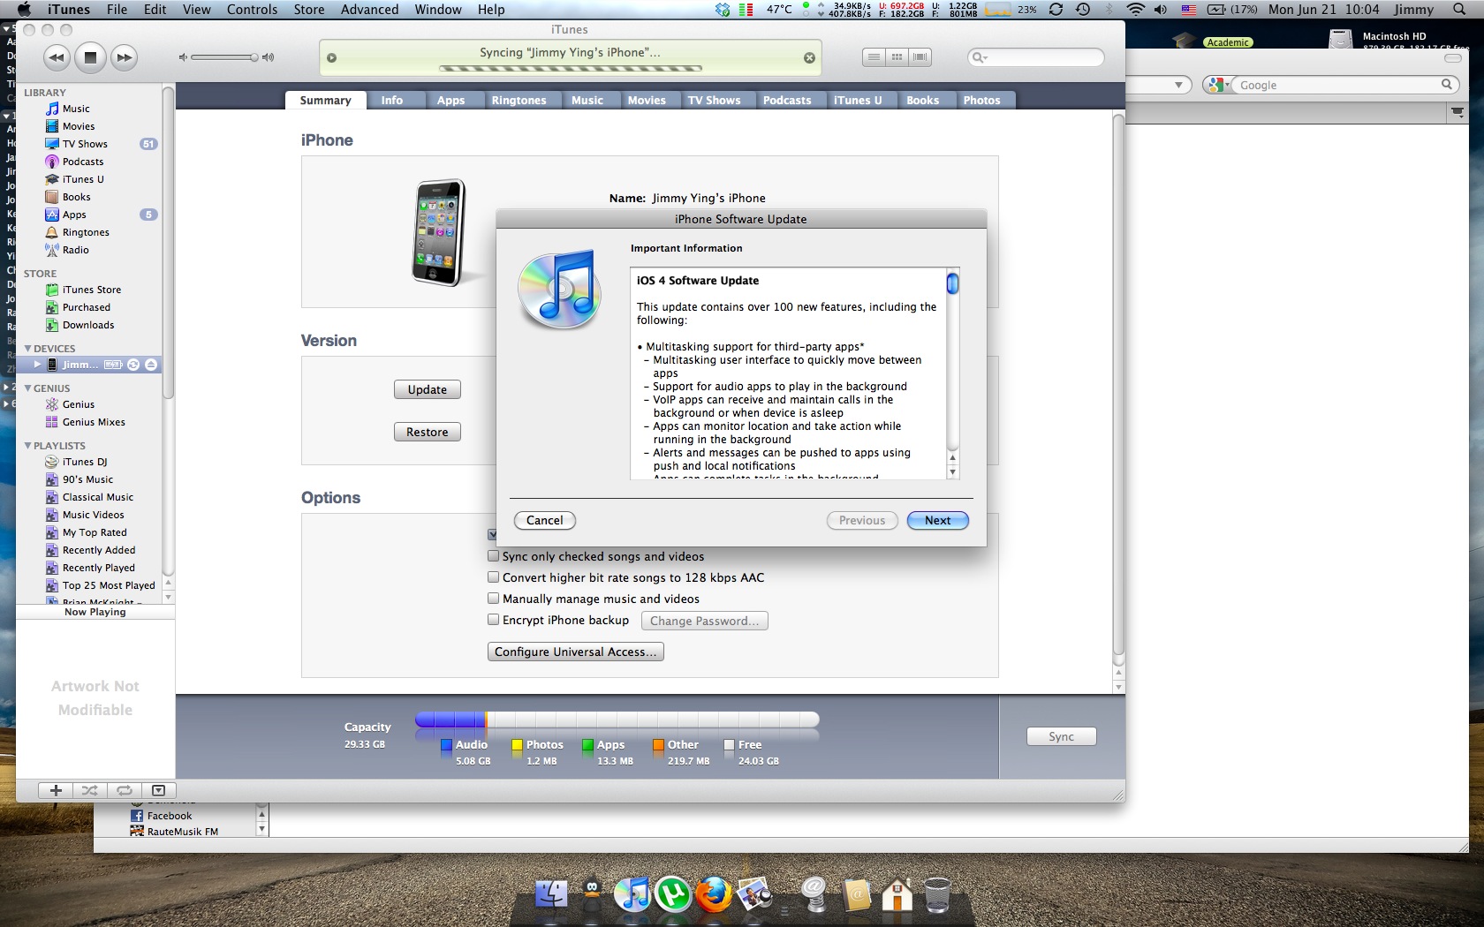This screenshot has height=927, width=1484.
Task: Switch to list view in iTunes toolbar
Action: (874, 57)
